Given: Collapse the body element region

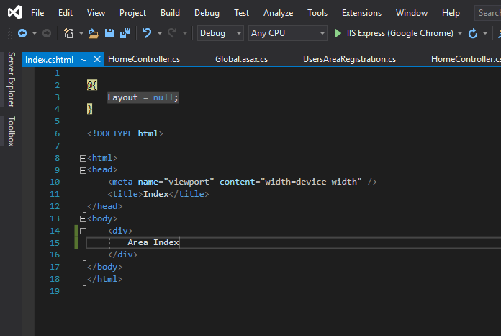Looking at the screenshot, I should (83, 219).
